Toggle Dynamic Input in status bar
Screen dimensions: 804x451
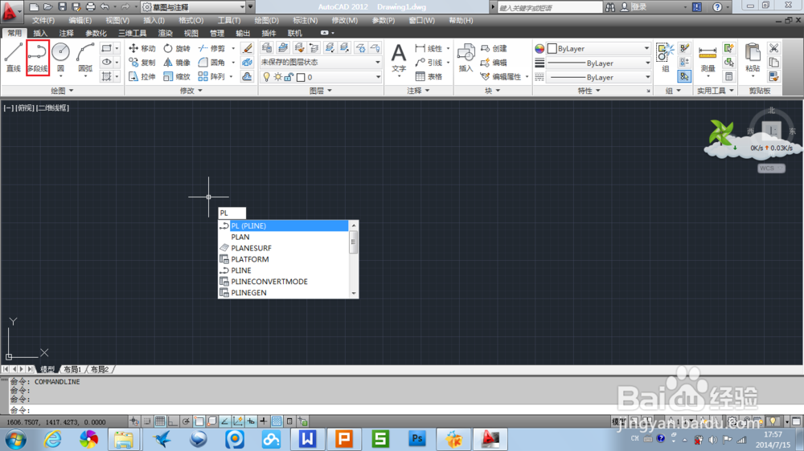coord(251,421)
